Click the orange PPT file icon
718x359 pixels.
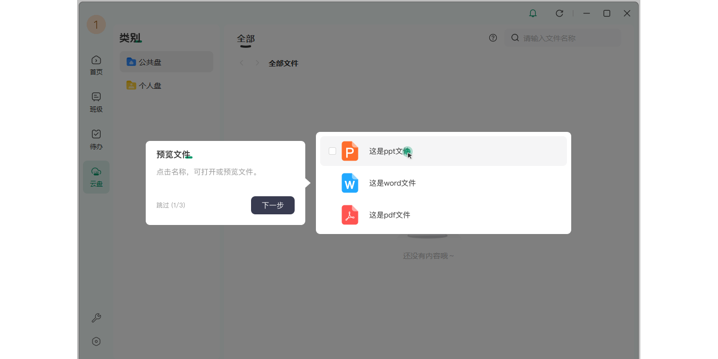pyautogui.click(x=350, y=151)
